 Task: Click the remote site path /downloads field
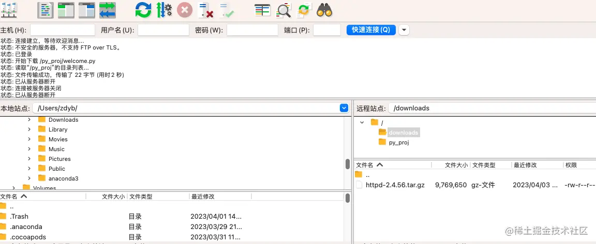(x=492, y=108)
